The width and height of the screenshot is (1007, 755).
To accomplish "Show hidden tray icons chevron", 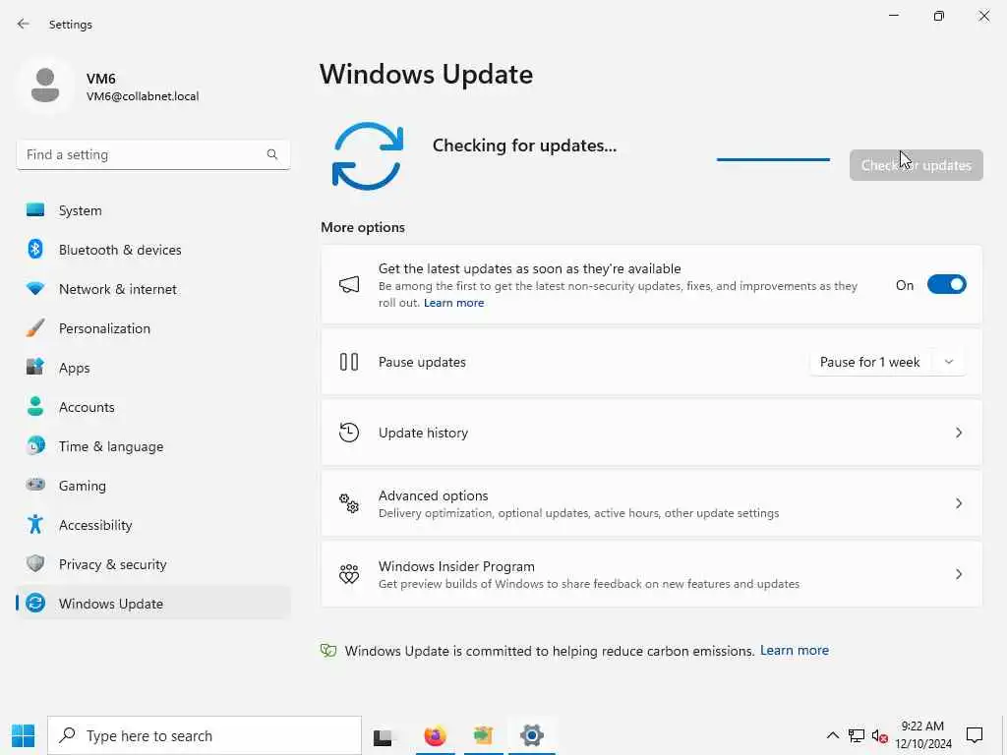I will pyautogui.click(x=832, y=735).
